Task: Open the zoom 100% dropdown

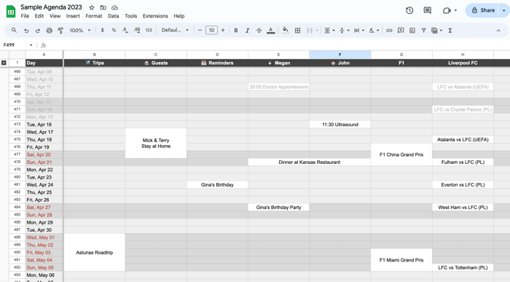Action: 80,31
